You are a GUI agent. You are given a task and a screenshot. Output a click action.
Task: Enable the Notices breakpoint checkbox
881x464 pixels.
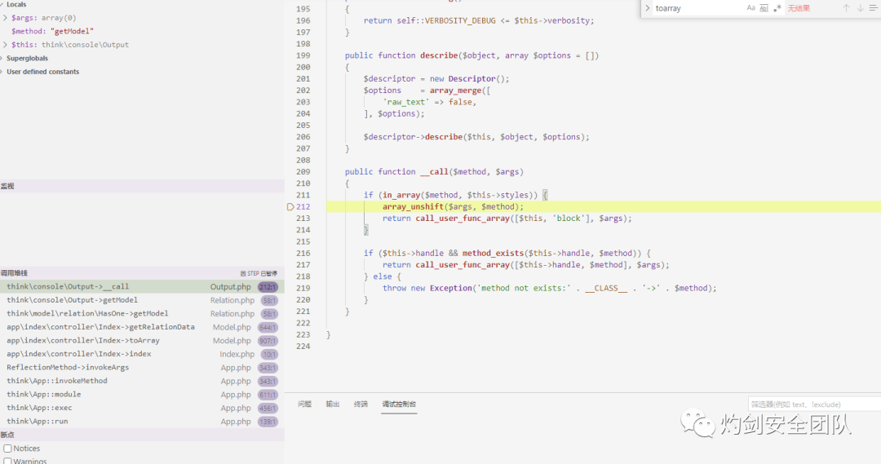[x=8, y=449]
